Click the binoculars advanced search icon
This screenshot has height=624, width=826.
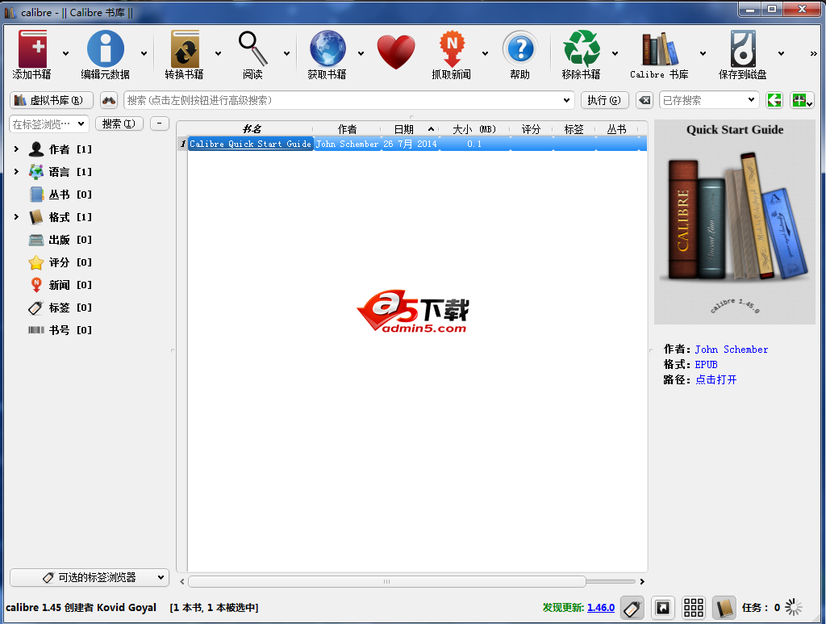click(x=109, y=100)
